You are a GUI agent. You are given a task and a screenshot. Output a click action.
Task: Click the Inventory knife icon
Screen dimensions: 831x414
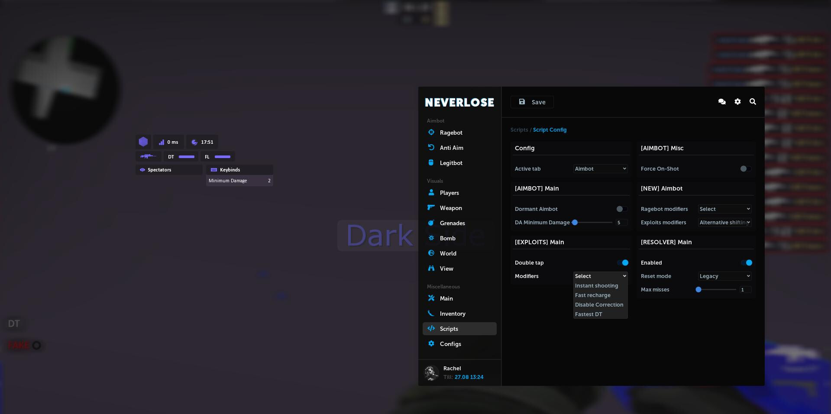click(431, 313)
